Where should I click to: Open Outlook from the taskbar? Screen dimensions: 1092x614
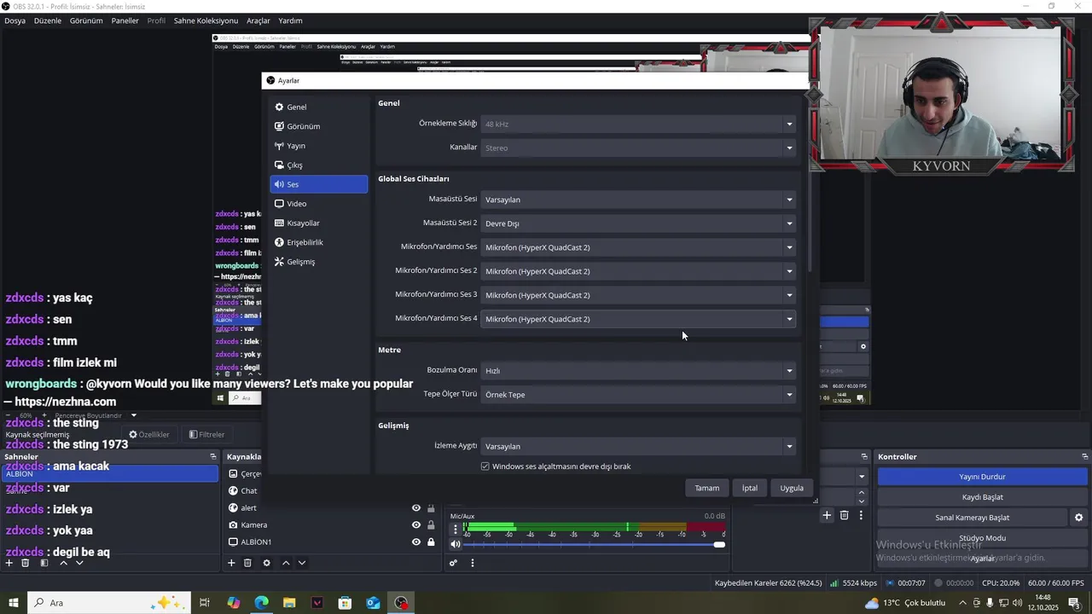pyautogui.click(x=373, y=603)
